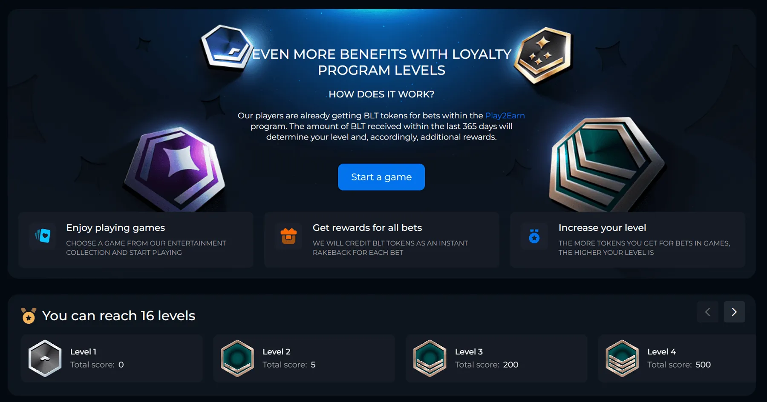Show next levels with right arrow
Image resolution: width=767 pixels, height=402 pixels.
pos(734,312)
